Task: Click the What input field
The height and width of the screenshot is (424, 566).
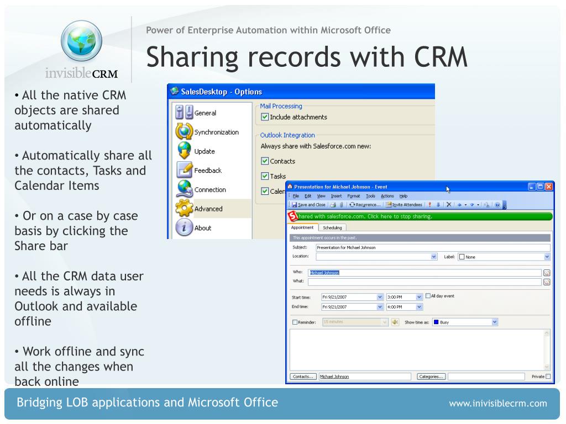Action: [x=425, y=282]
